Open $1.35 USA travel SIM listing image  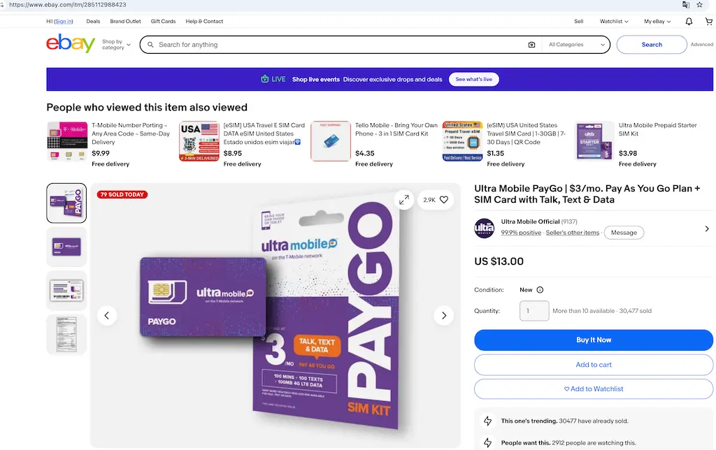[x=463, y=141]
